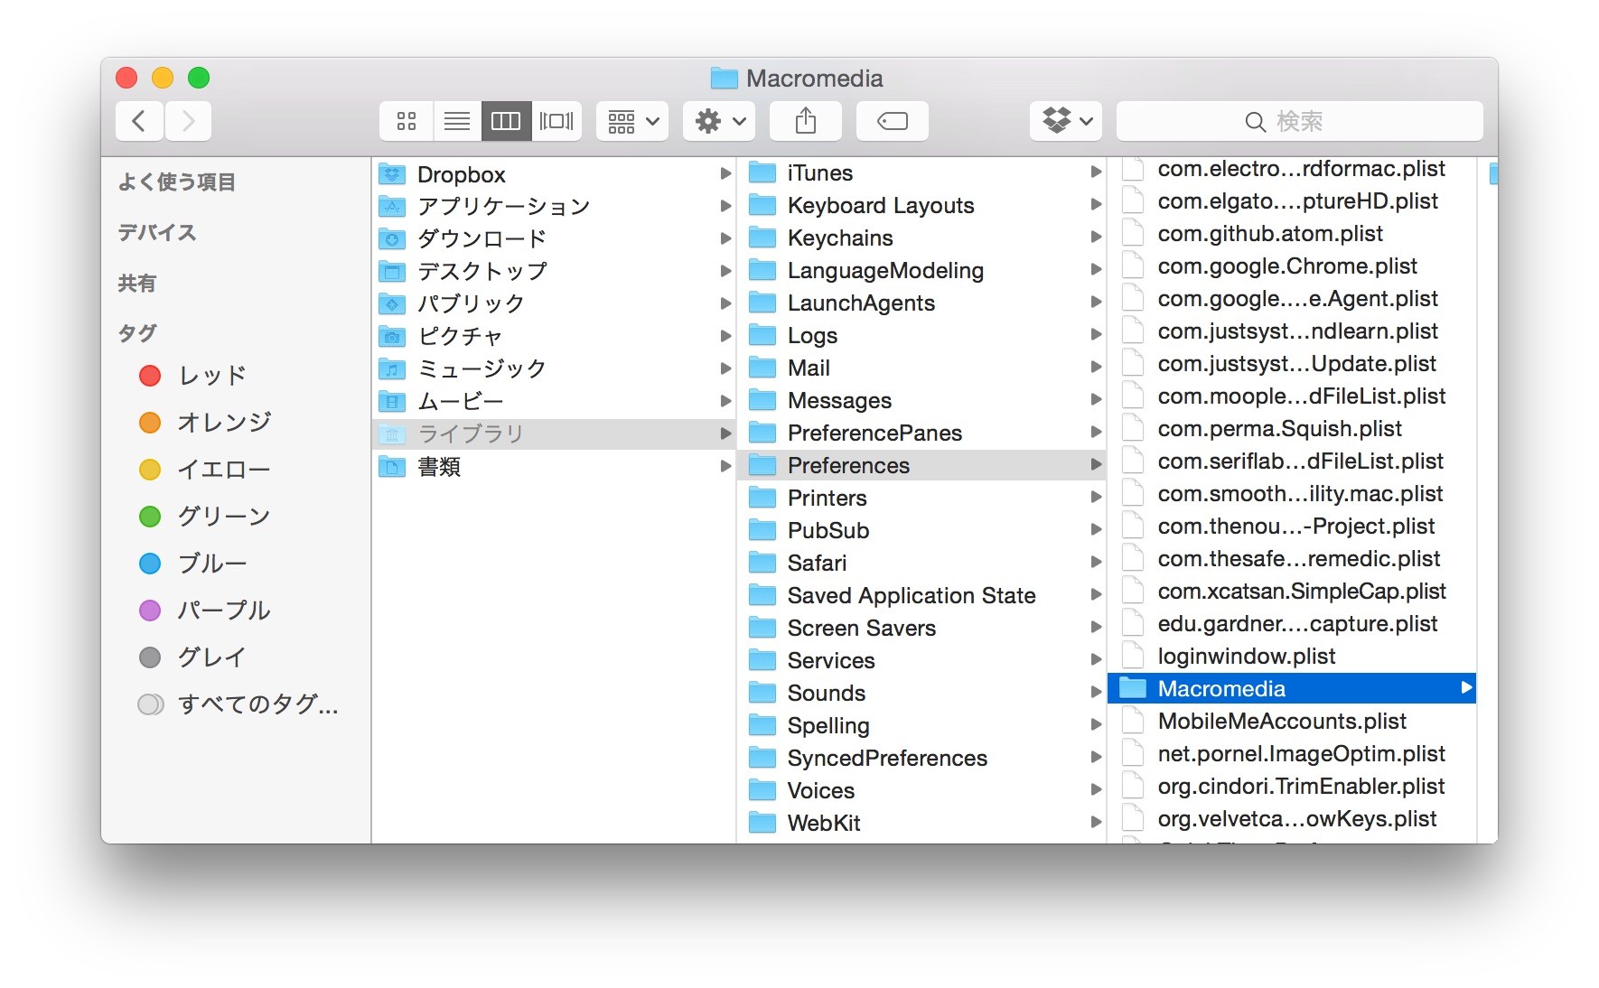Click the Voices folder icon
This screenshot has height=988, width=1599.
762,790
